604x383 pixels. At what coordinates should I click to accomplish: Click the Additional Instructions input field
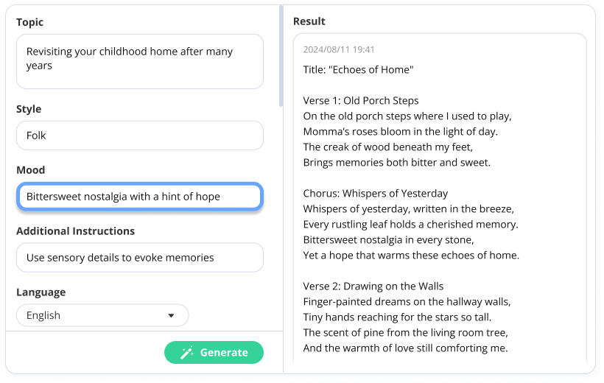140,257
